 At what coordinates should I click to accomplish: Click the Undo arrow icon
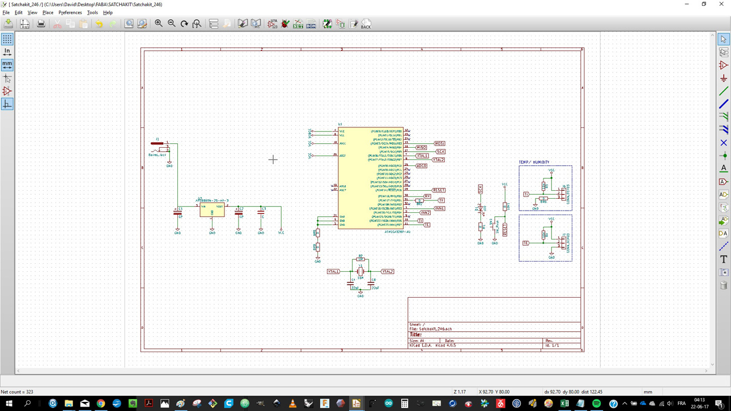(x=99, y=24)
